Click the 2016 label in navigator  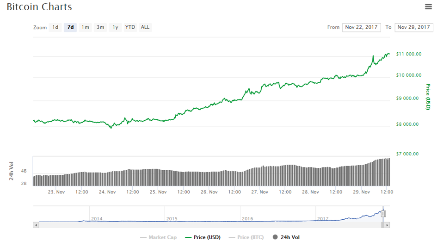click(x=247, y=219)
